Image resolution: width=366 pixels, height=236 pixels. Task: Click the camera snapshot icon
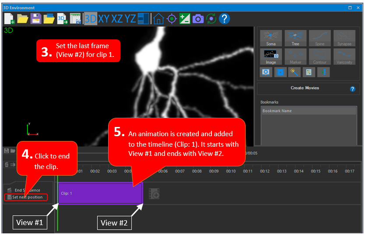tap(198, 18)
